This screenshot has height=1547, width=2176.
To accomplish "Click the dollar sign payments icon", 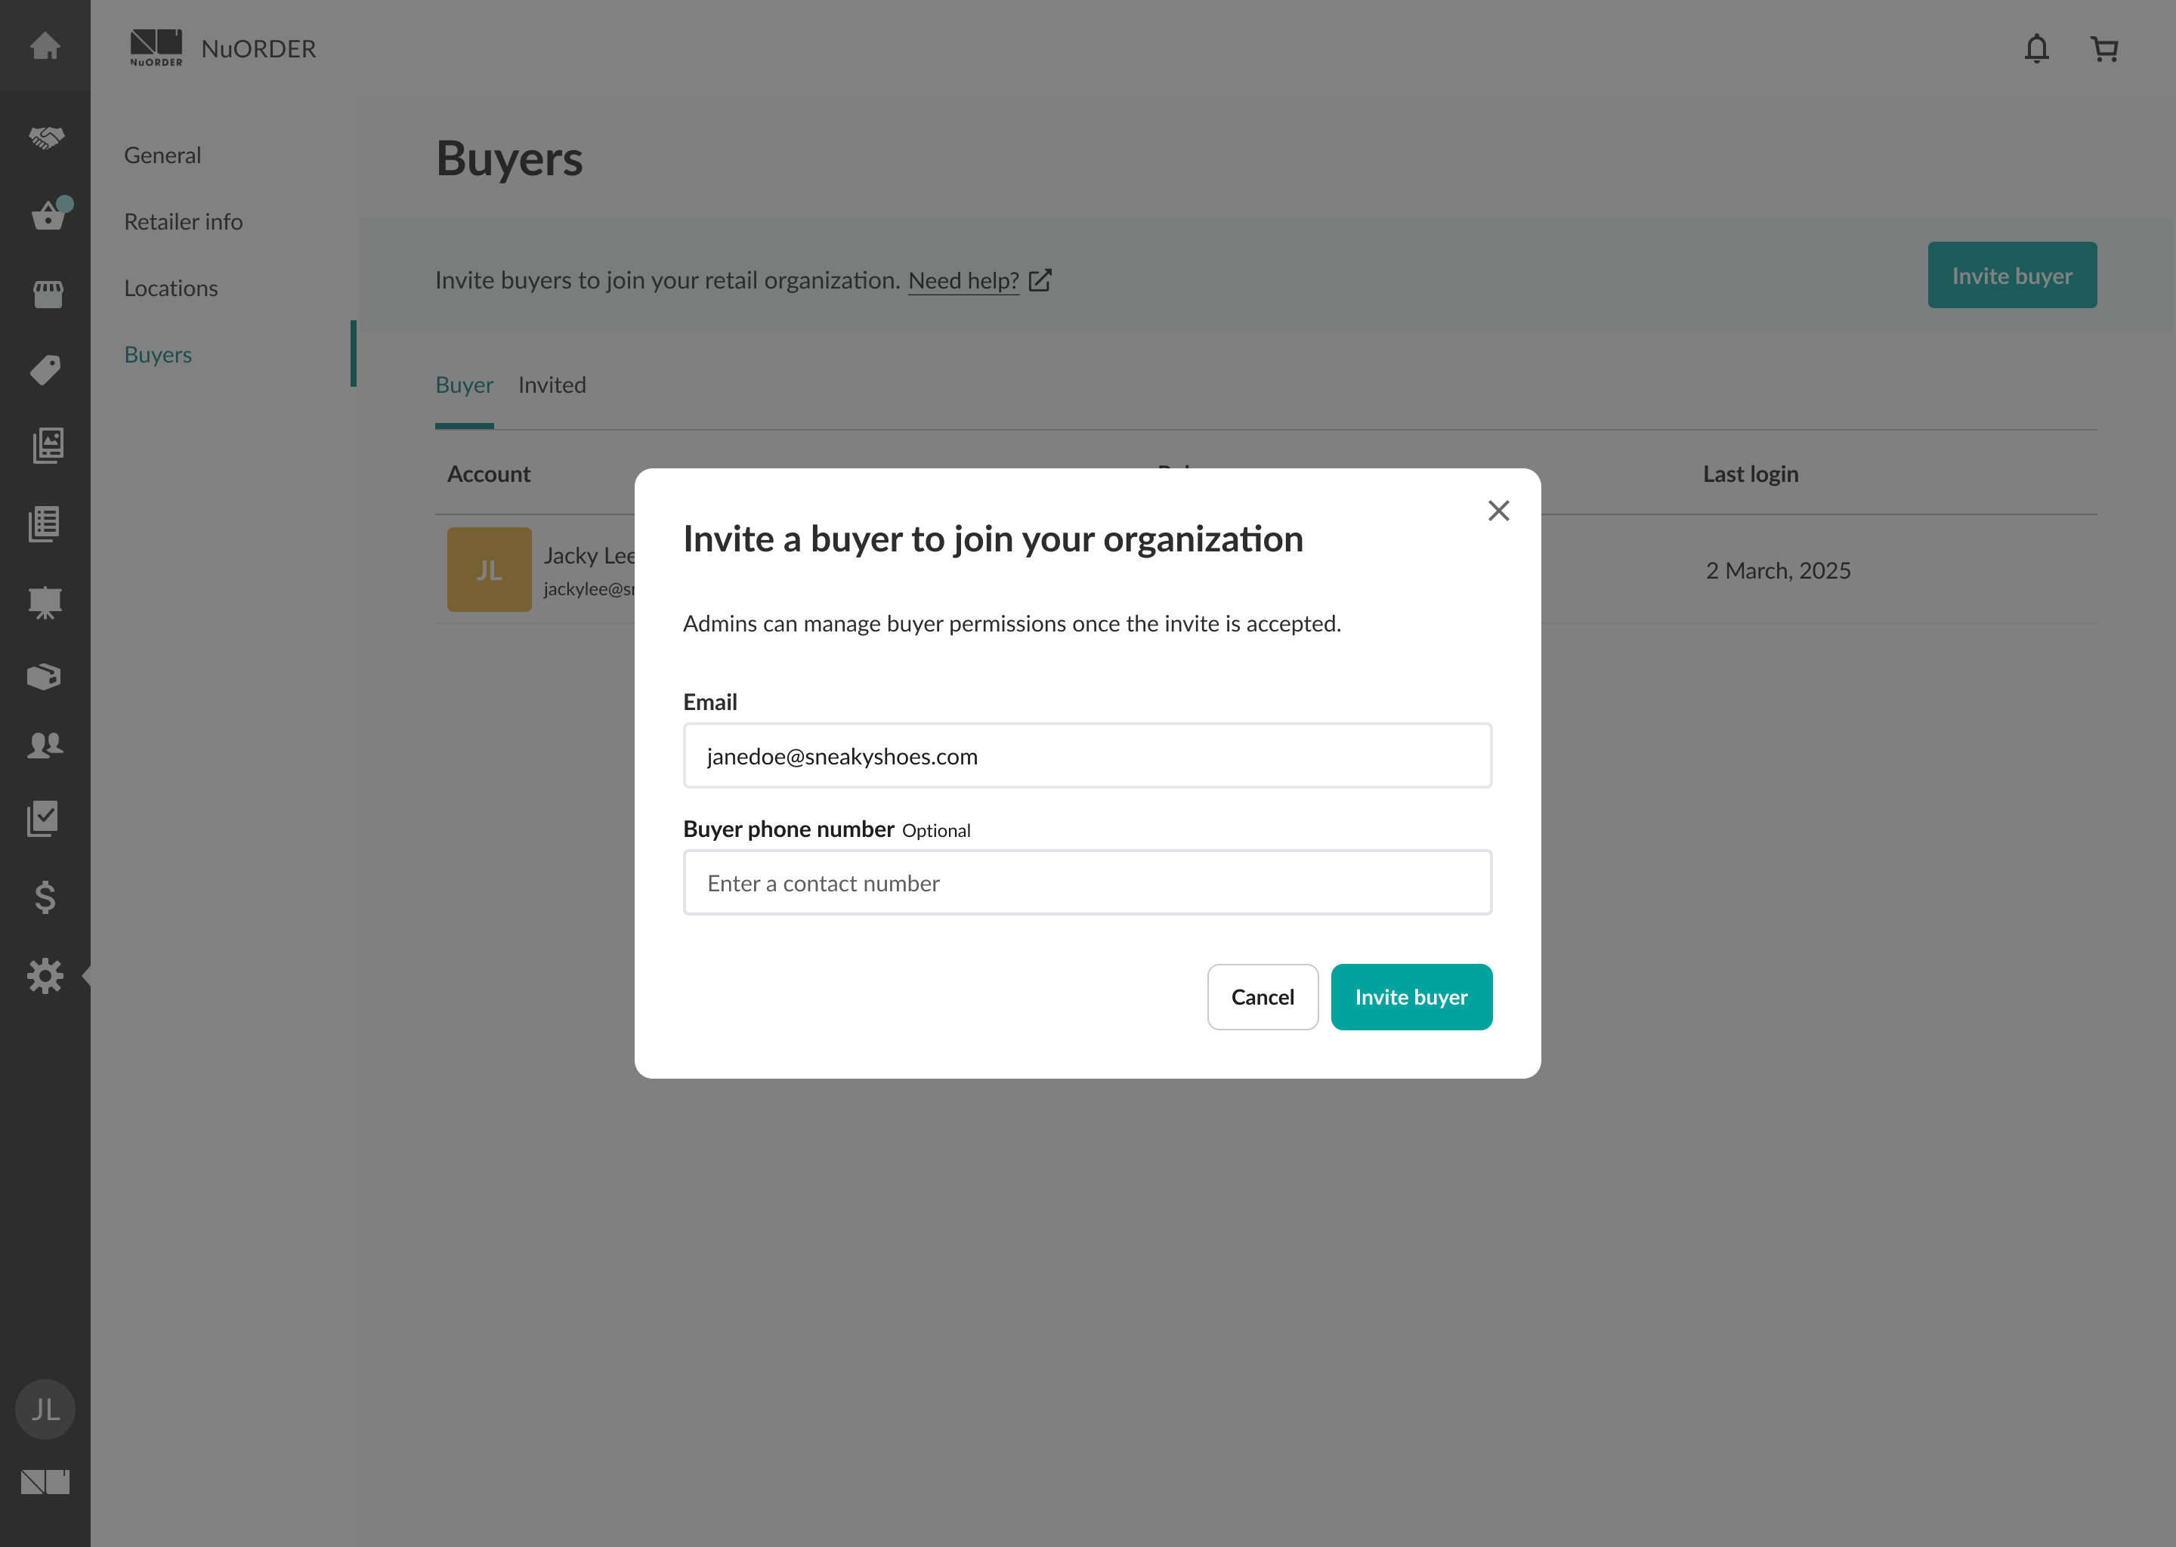I will click(45, 897).
